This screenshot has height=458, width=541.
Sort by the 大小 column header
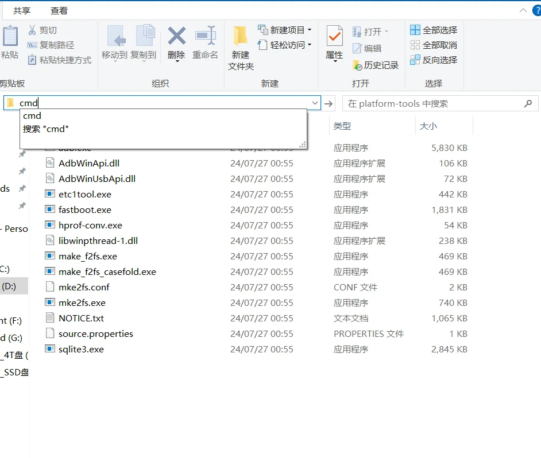click(444, 126)
